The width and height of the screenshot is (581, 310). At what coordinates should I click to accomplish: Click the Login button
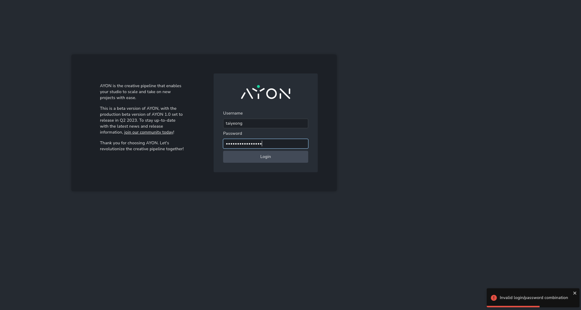(x=265, y=157)
